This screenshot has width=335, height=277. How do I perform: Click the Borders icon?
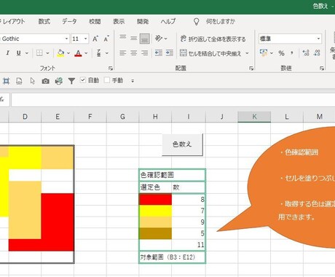pos(39,53)
